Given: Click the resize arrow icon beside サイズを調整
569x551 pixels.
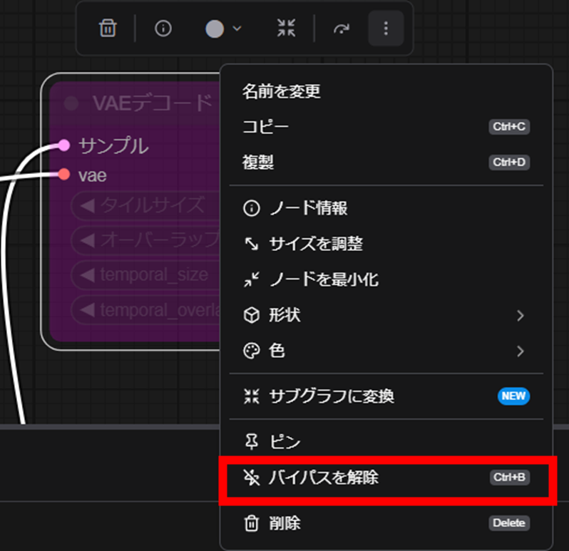Looking at the screenshot, I should [252, 244].
